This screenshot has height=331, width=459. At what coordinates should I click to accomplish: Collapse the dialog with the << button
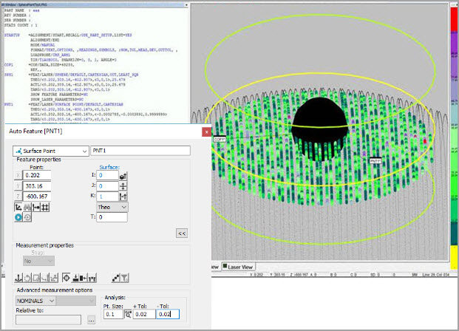(181, 233)
